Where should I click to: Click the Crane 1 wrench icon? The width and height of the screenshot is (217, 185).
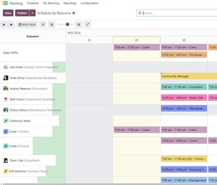[x=6, y=131]
